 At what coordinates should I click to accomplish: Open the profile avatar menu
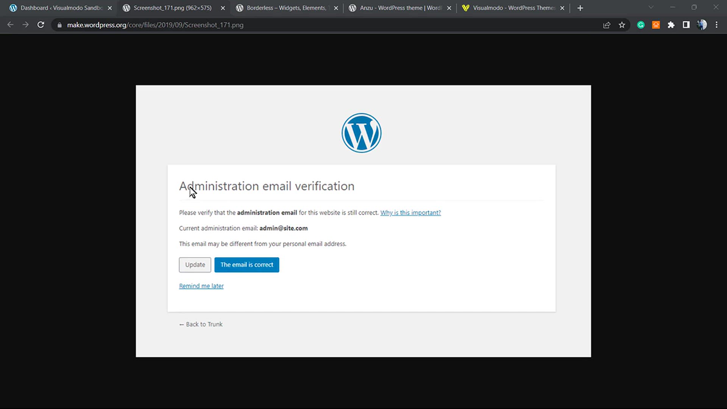pyautogui.click(x=702, y=25)
